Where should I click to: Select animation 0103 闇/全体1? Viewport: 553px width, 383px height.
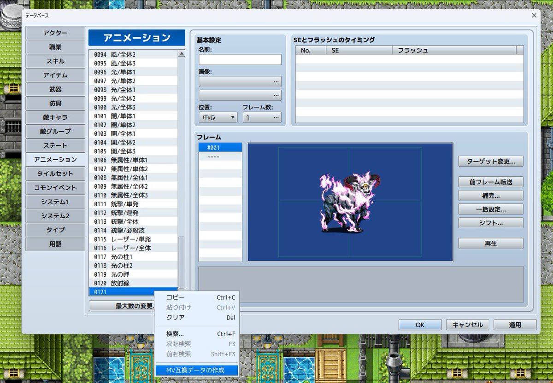tap(133, 133)
